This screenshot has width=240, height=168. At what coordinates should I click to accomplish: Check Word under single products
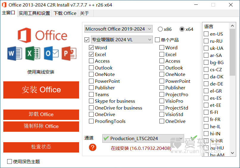click(x=162, y=47)
